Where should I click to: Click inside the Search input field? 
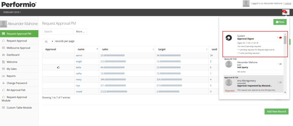coord(58,32)
